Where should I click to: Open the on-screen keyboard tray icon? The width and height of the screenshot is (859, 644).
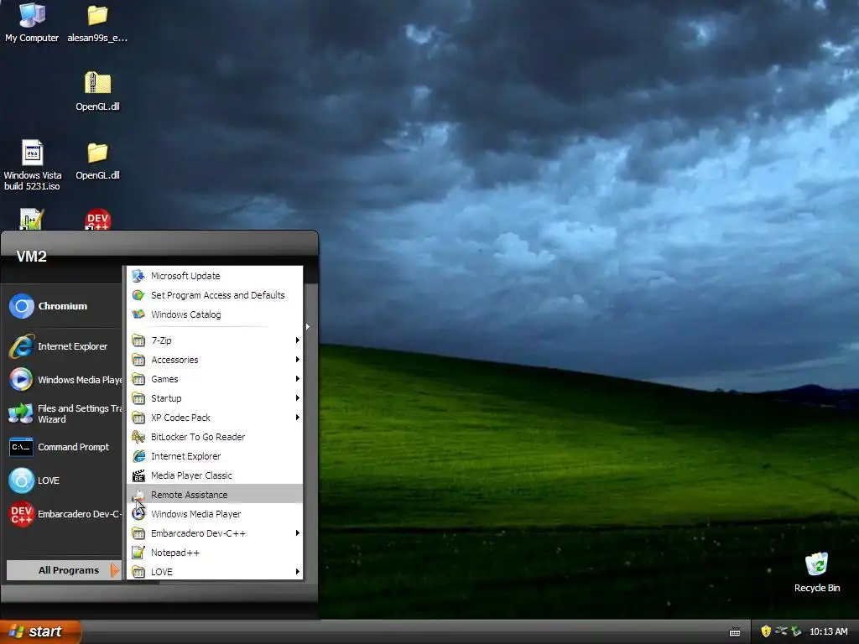[735, 632]
